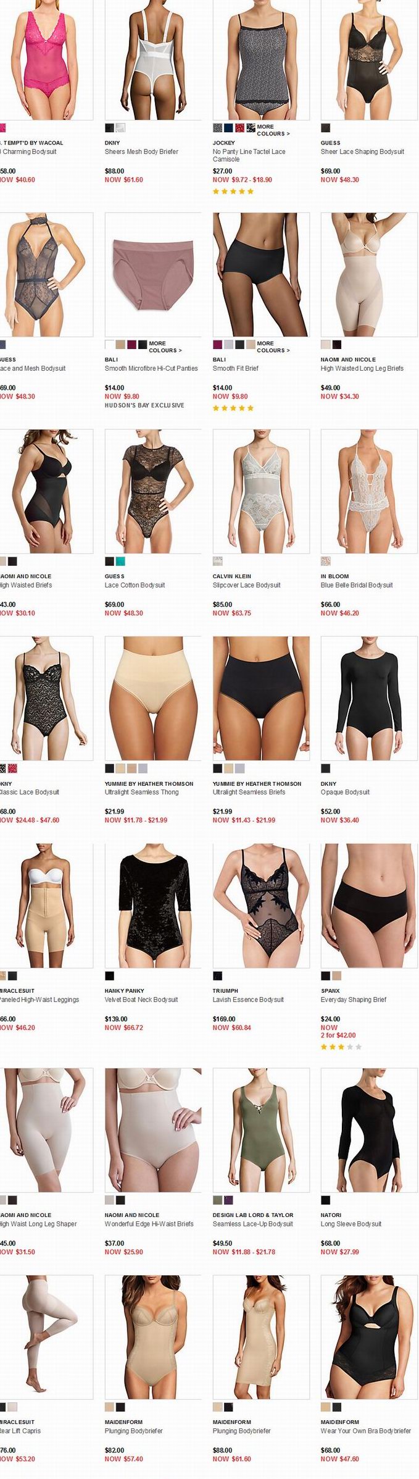Viewport: 419px width, 1479px height.
Task: Select the beige swatch on the Spanx Everyday Shaping Brief
Action: point(336,975)
